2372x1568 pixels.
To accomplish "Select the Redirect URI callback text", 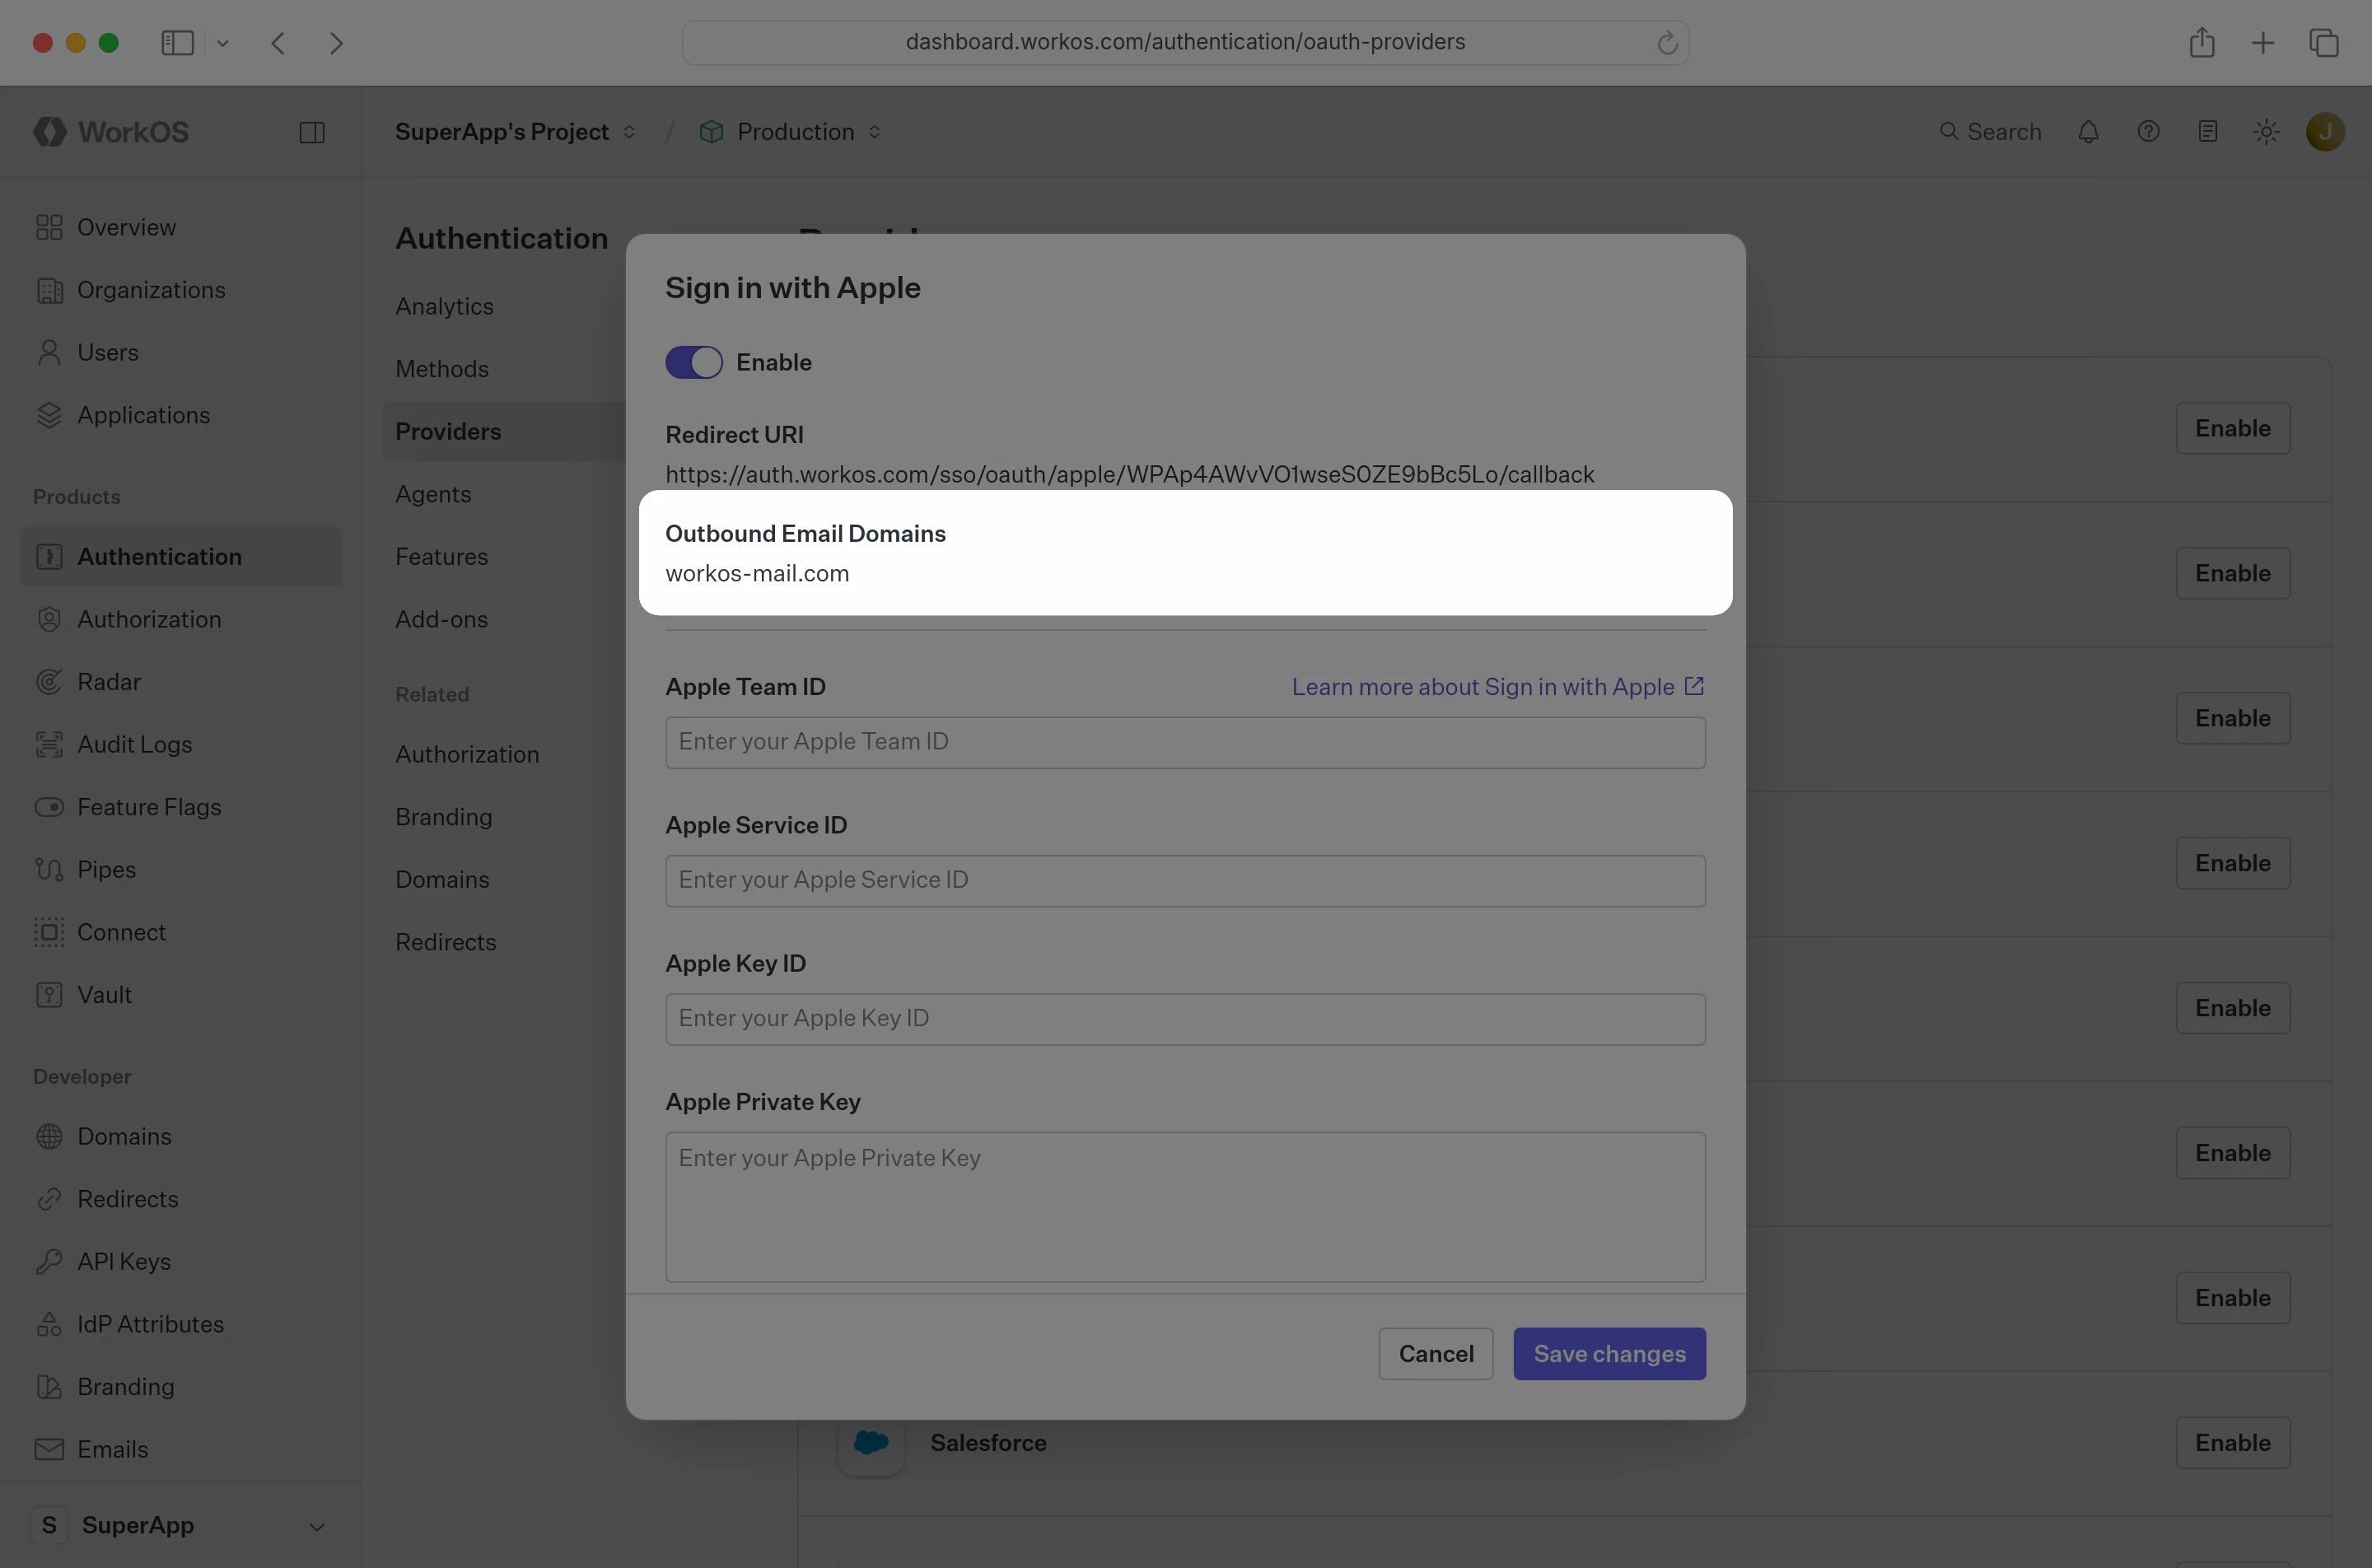I will [x=1129, y=474].
